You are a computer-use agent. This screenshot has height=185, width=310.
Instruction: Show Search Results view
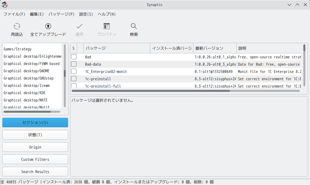click(x=35, y=172)
